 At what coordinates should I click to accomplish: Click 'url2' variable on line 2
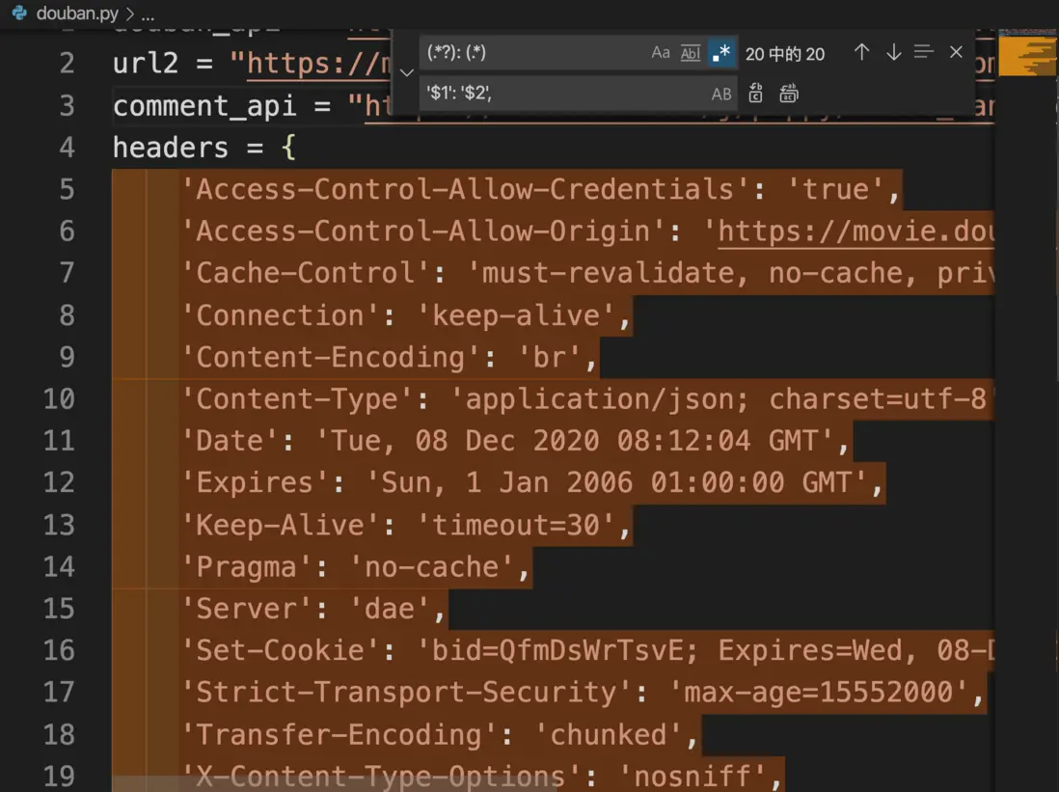click(146, 64)
